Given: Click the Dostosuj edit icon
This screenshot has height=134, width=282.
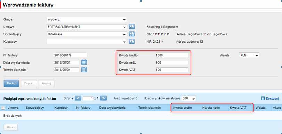Looking at the screenshot, I should coord(263,98).
